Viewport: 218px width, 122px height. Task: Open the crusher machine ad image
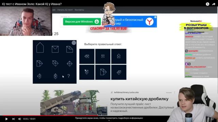[74, 102]
